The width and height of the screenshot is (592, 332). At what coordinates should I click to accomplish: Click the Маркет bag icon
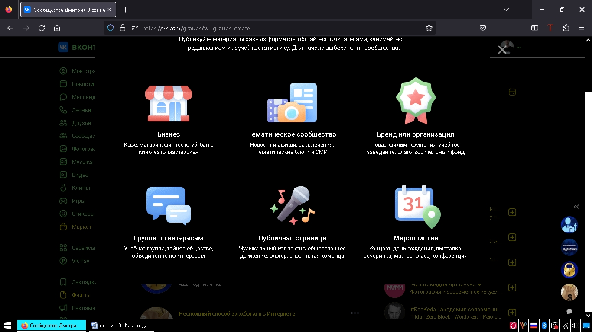(63, 227)
